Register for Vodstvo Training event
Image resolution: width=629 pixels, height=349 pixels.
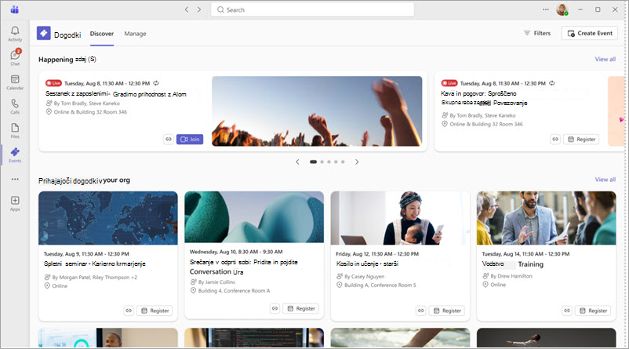[x=593, y=311]
